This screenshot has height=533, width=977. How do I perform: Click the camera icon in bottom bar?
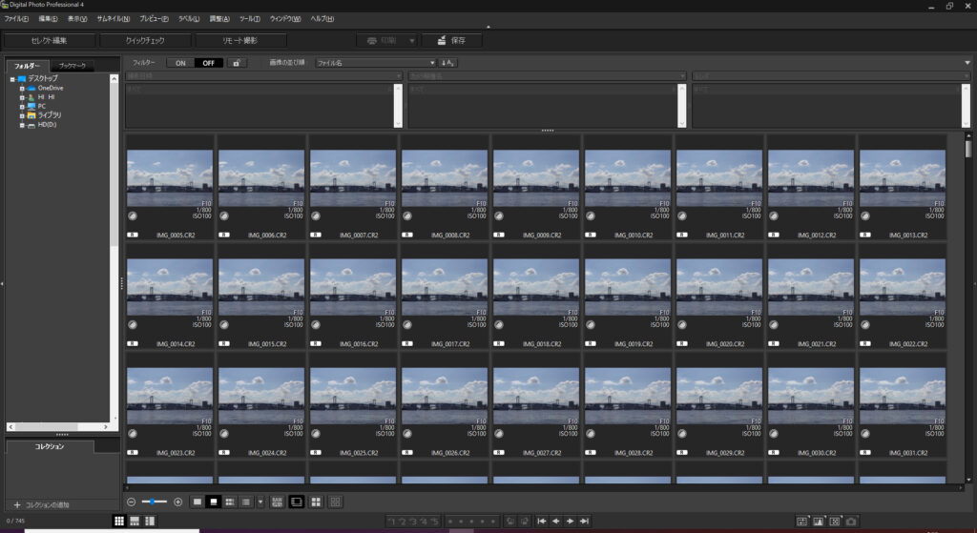(851, 522)
